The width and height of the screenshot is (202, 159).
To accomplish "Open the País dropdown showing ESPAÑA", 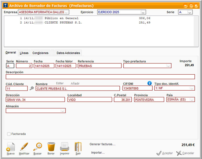I will click(192, 100).
